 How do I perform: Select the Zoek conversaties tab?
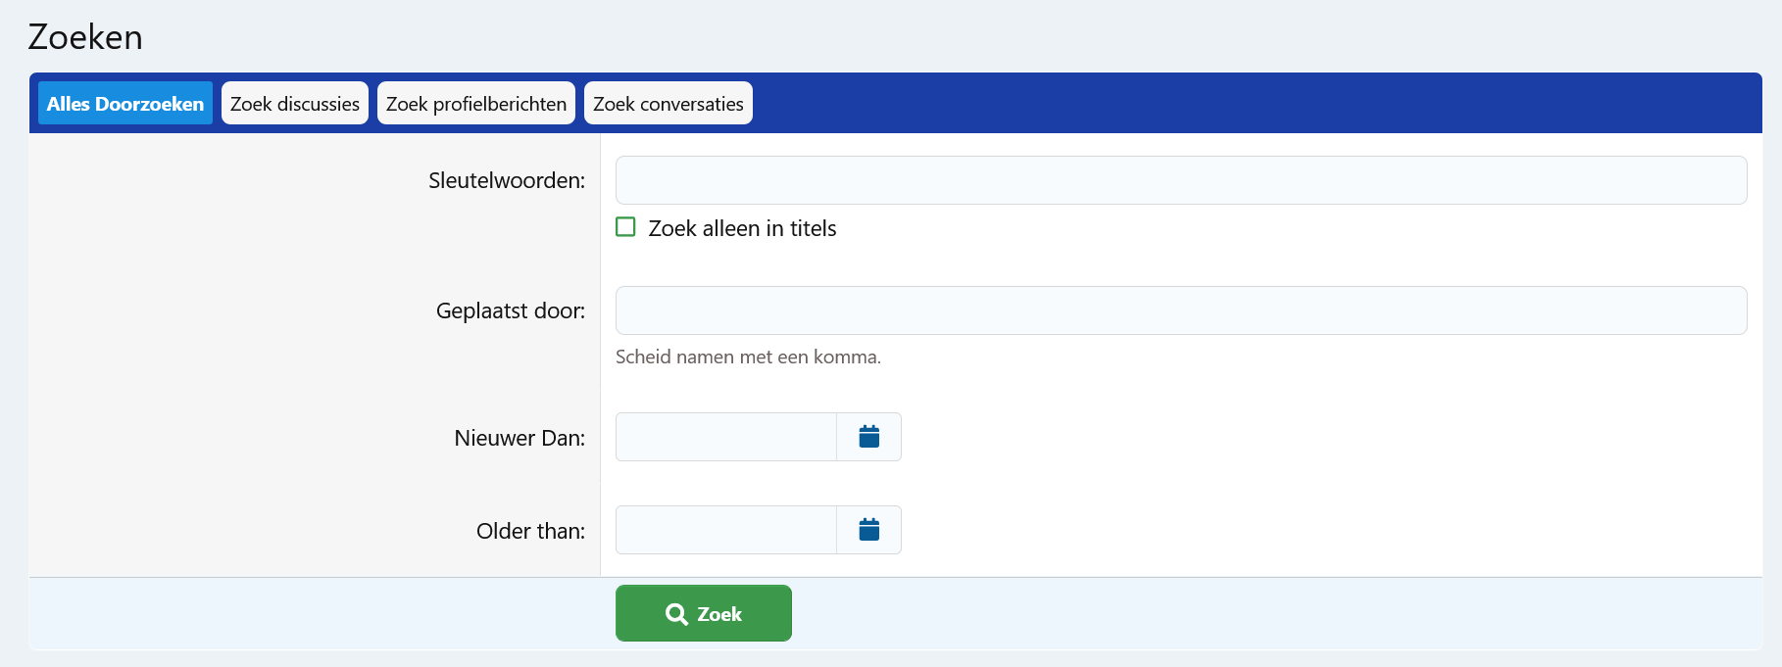[668, 104]
